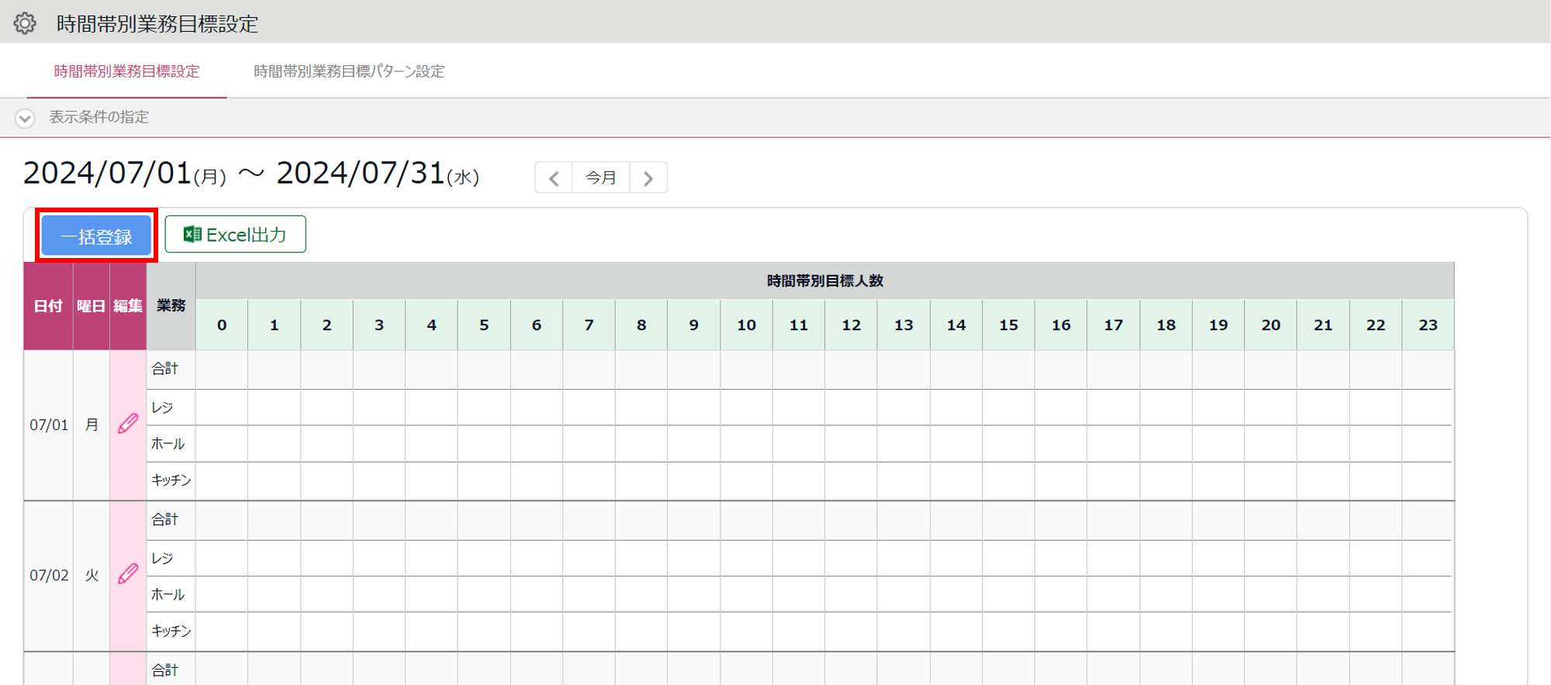The height and width of the screenshot is (685, 1551).
Task: Go to next month with right chevron
Action: (648, 178)
